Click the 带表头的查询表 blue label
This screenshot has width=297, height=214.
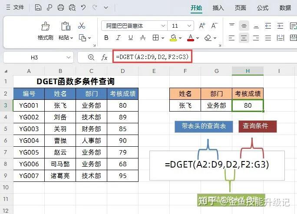coord(204,126)
